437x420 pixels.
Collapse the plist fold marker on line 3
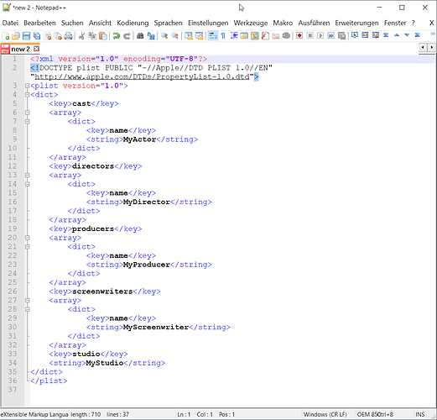[27, 86]
